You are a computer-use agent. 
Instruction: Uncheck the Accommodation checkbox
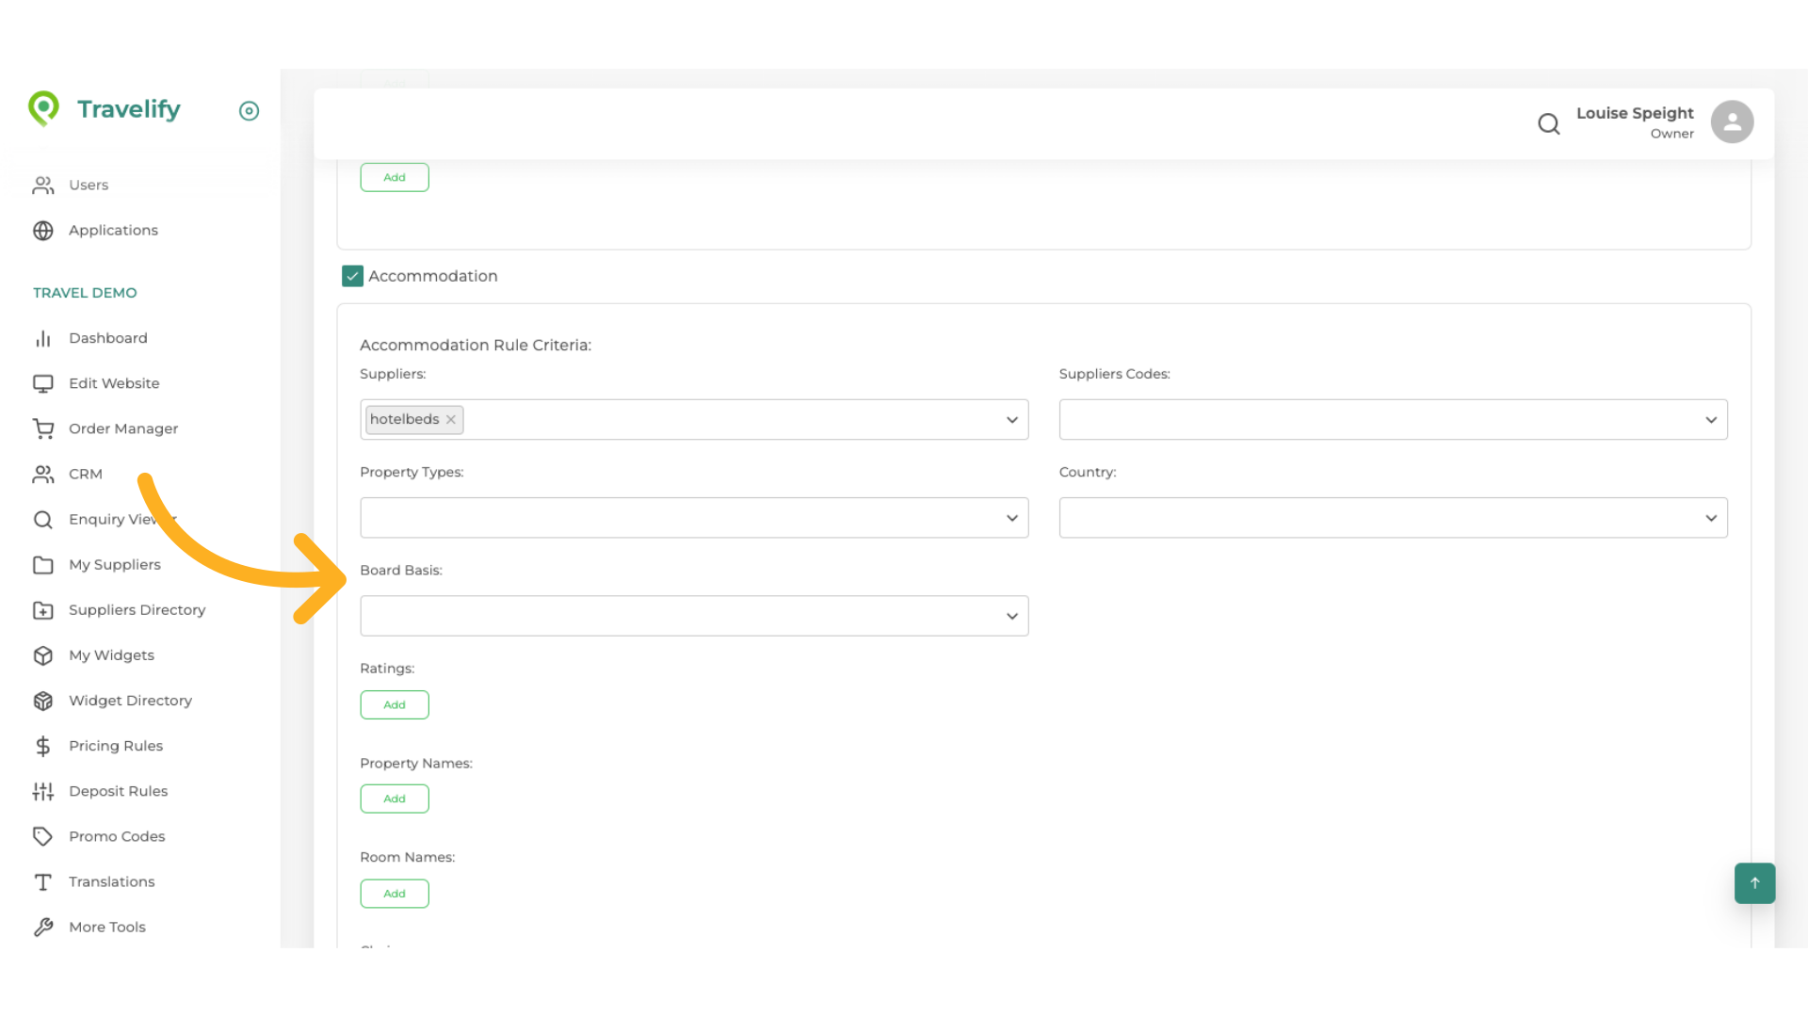[x=352, y=276]
